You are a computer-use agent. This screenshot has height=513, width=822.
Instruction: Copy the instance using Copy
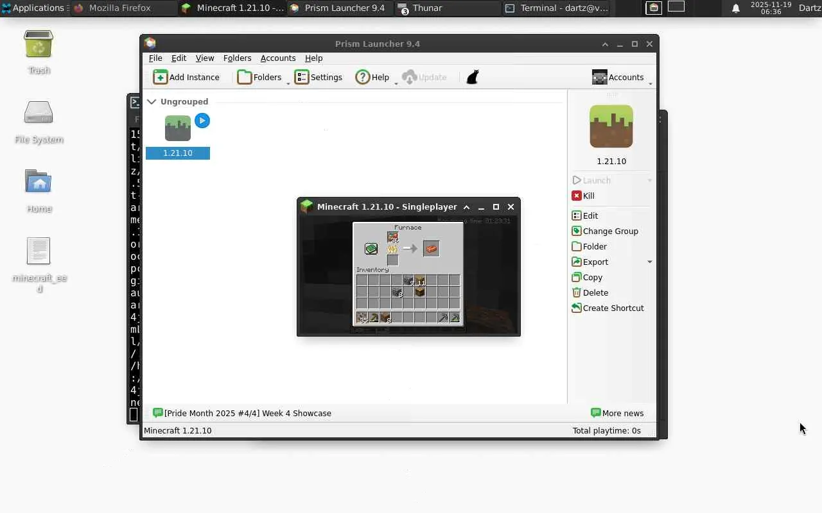point(587,277)
